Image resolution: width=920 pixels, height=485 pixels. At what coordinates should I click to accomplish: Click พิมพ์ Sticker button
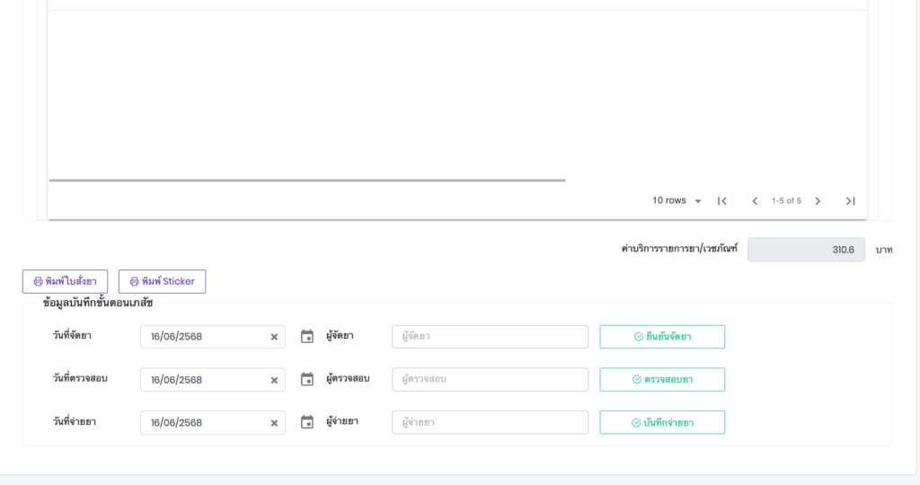(162, 281)
